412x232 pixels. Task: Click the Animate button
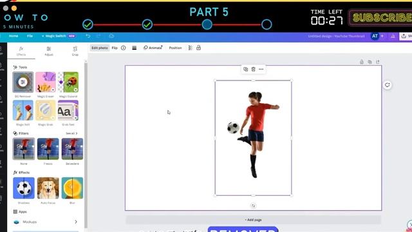tap(153, 48)
